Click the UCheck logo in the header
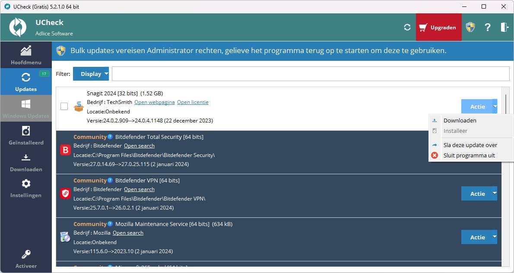 pyautogui.click(x=18, y=27)
